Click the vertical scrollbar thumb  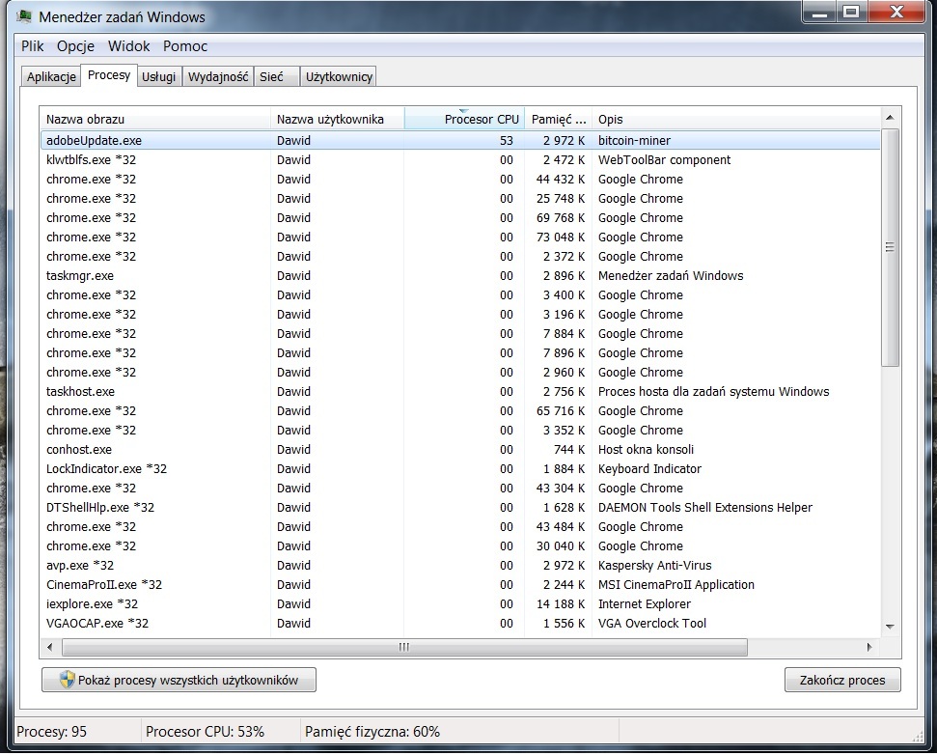pos(890,247)
